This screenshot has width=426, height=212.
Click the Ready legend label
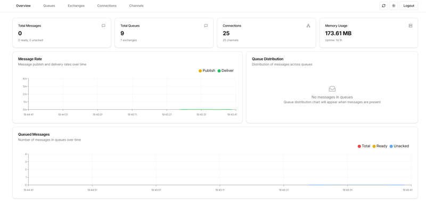(382, 146)
